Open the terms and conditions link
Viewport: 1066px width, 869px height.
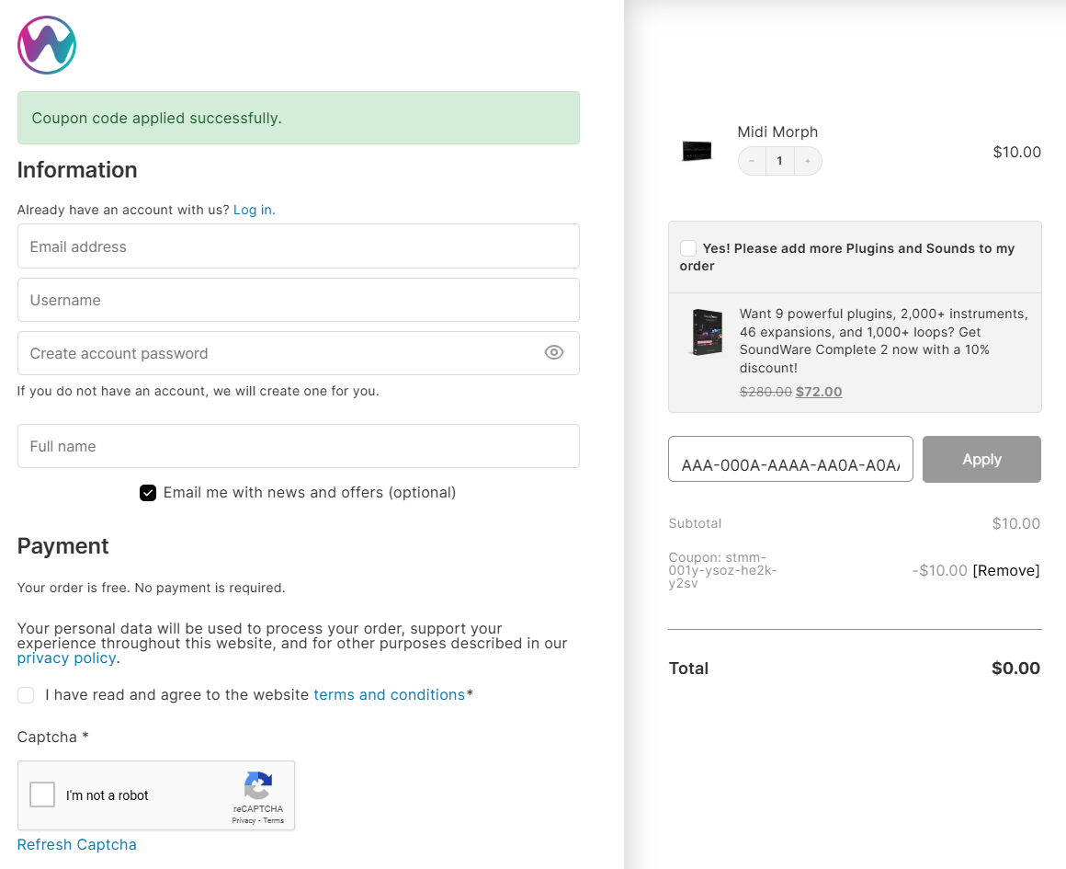pos(390,695)
